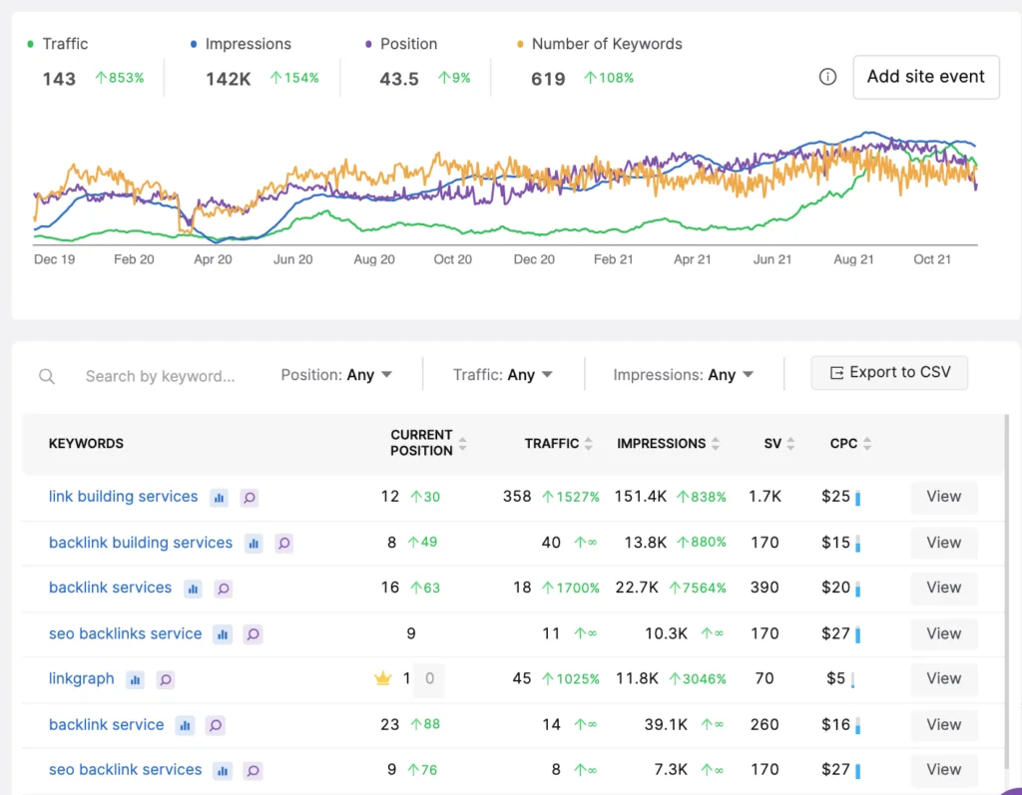This screenshot has width=1022, height=795.
Task: Toggle Number of Keywords legend item
Action: tap(599, 44)
